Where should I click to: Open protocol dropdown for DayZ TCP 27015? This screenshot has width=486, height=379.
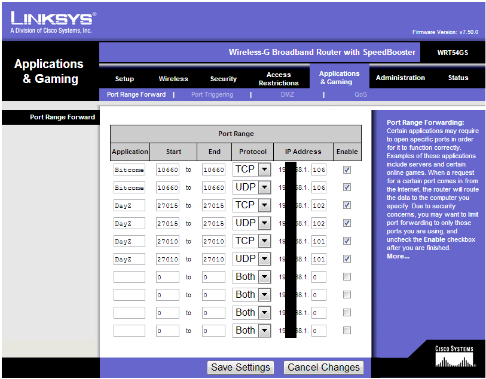tap(252, 205)
